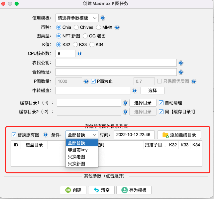Click help icon beside 农民公钥 field
214x199 pixels.
pyautogui.click(x=181, y=63)
